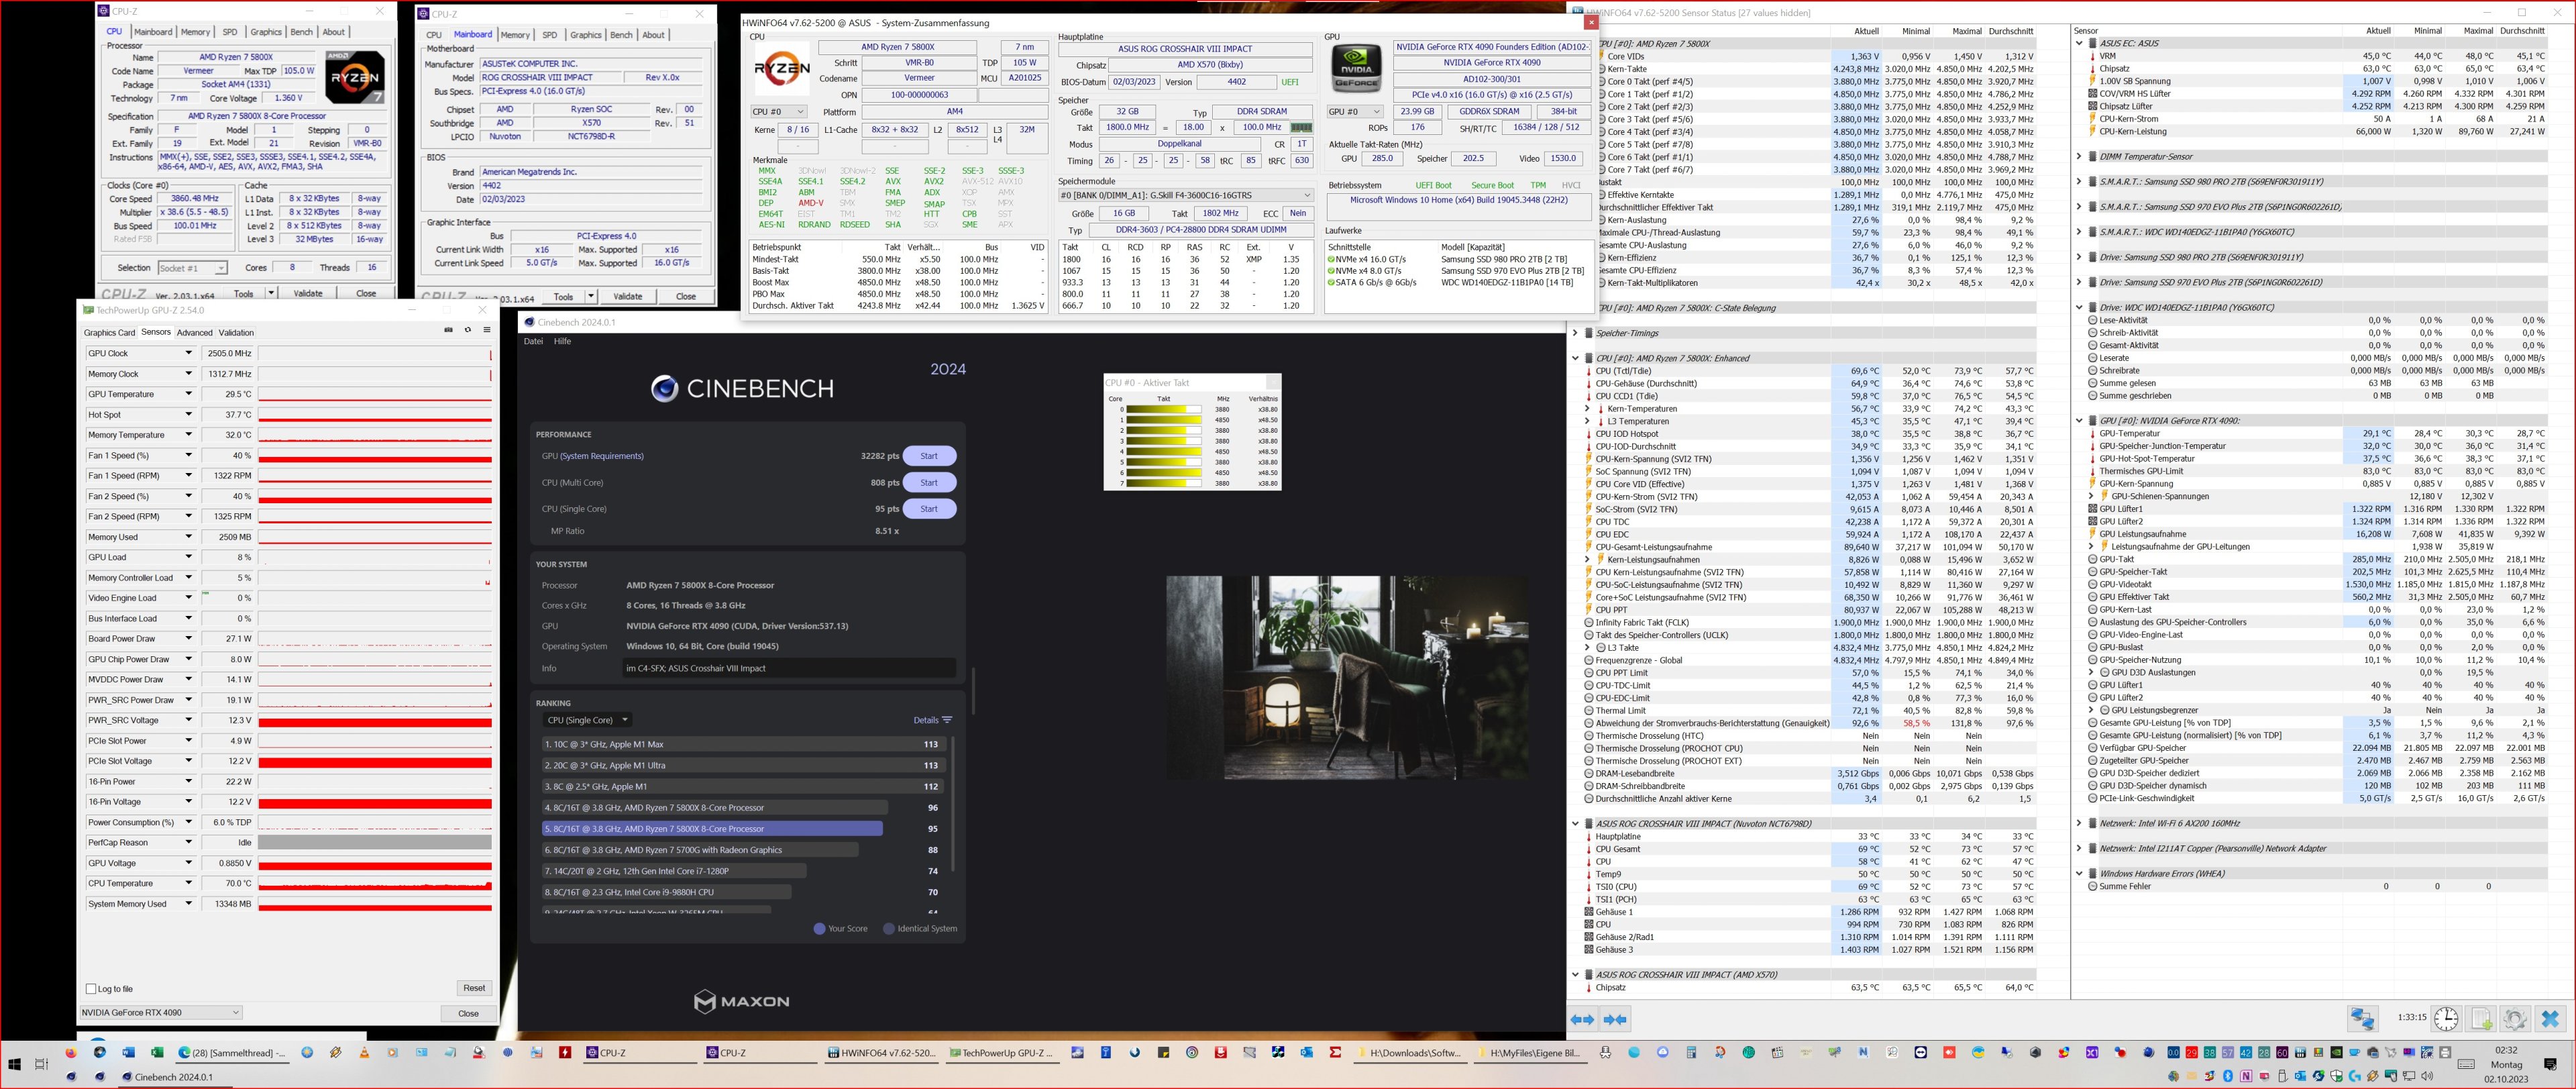The height and width of the screenshot is (1089, 2576).
Task: Open HWiNFO sensor settings gear icon
Action: coord(2515,1019)
